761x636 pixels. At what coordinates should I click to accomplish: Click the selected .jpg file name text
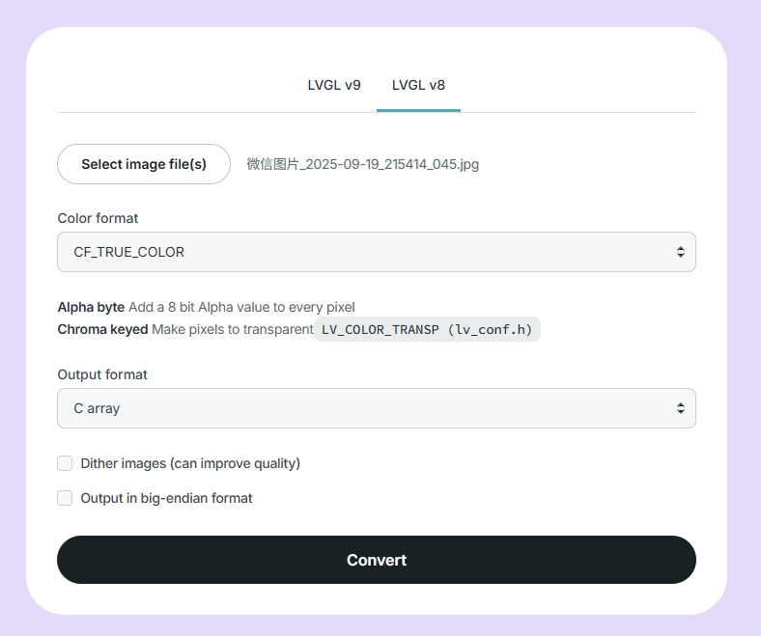click(x=362, y=164)
